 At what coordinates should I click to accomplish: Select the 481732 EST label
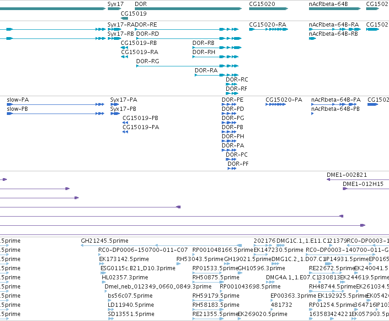tap(281, 305)
